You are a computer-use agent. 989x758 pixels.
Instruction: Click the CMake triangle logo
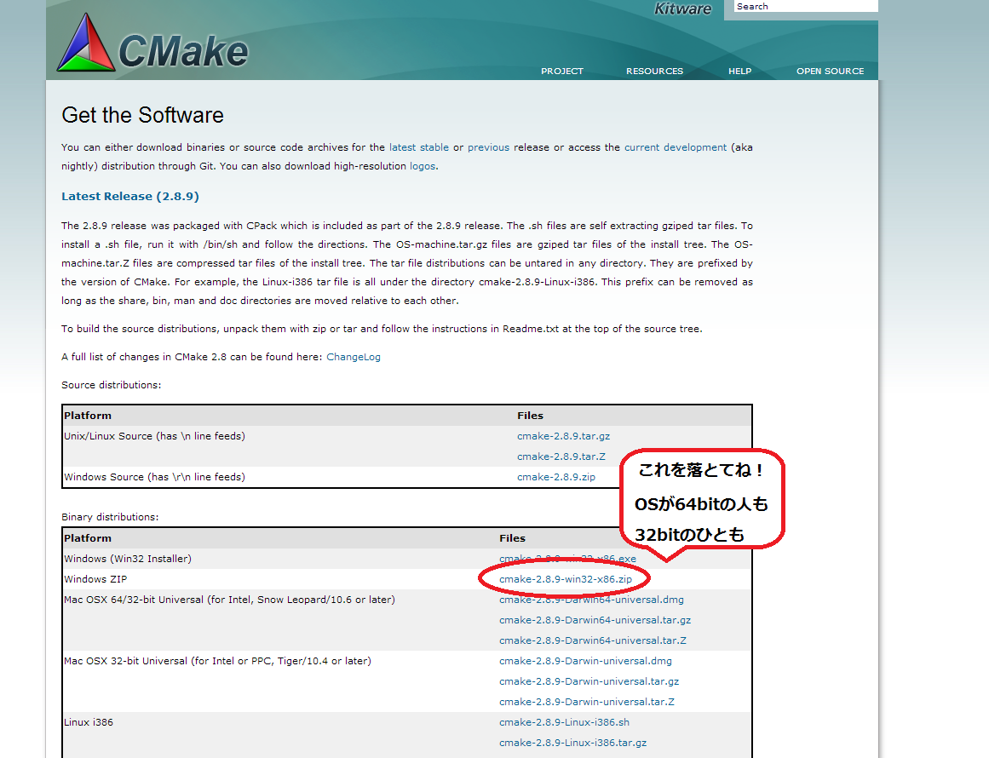pos(85,43)
